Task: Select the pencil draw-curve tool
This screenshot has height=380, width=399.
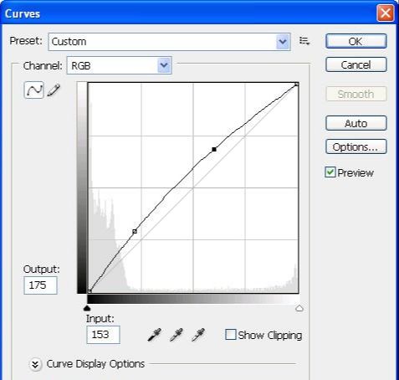Action: 54,90
